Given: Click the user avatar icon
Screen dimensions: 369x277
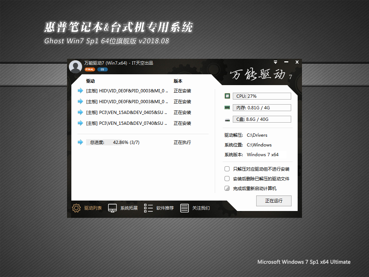Looking at the screenshot, I should click(75, 66).
